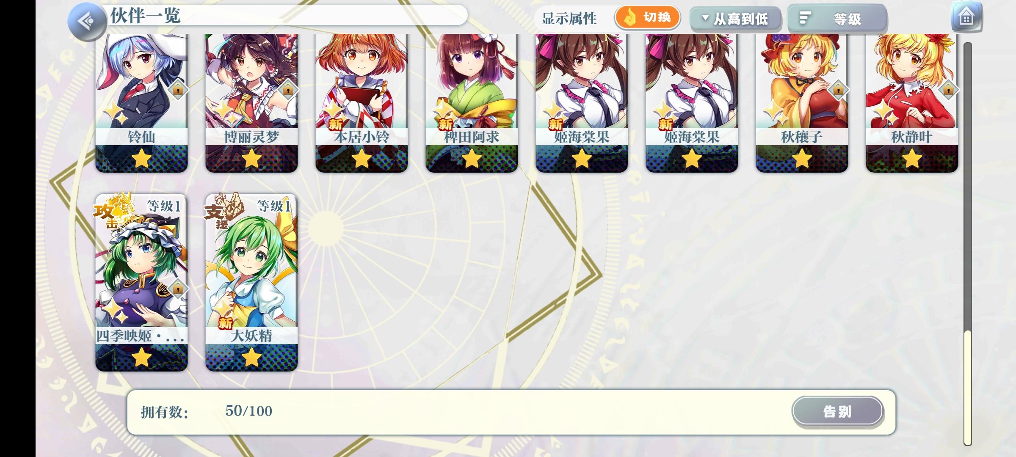Click the 攻击 type icon on 四季映姬
The height and width of the screenshot is (457, 1016).
(x=113, y=210)
